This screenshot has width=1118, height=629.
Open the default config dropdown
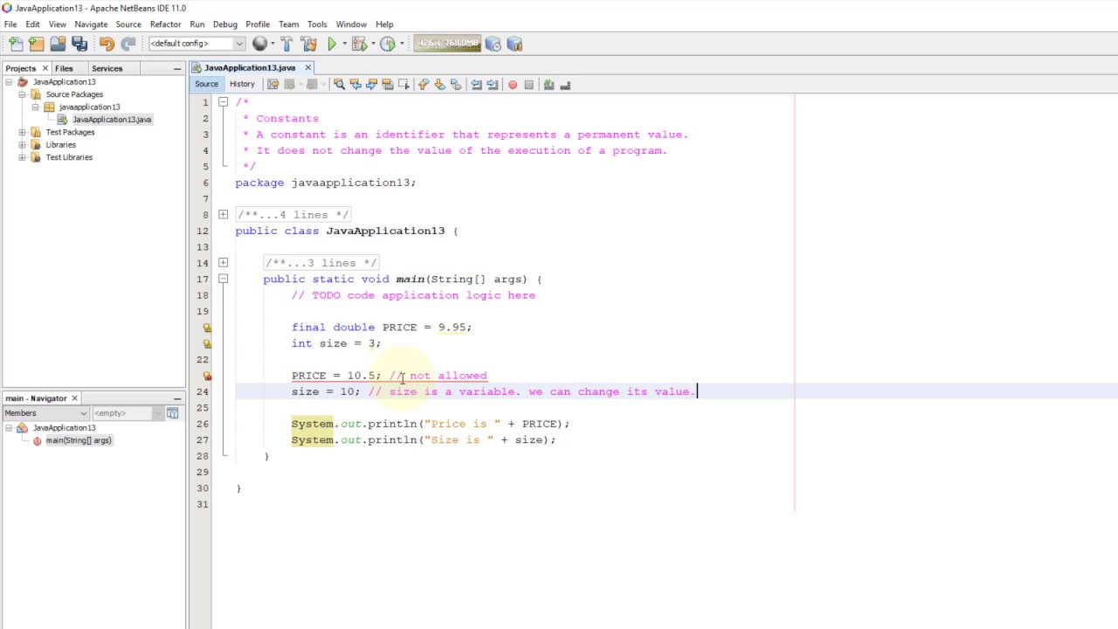(x=197, y=44)
